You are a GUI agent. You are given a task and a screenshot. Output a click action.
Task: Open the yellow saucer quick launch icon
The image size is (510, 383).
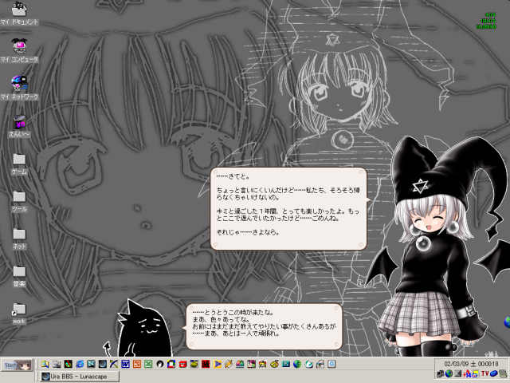point(274,364)
